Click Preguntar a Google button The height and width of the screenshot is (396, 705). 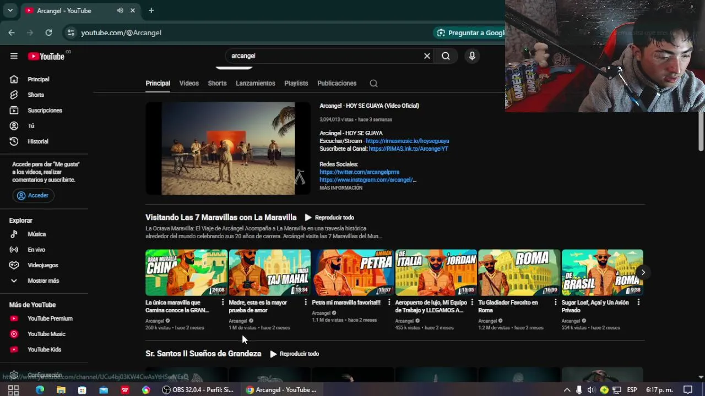click(x=470, y=32)
